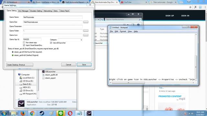Viewport: 207px width, 116px height.
Task: Open CD Drive (G:) in Explorer
Action: (27, 91)
